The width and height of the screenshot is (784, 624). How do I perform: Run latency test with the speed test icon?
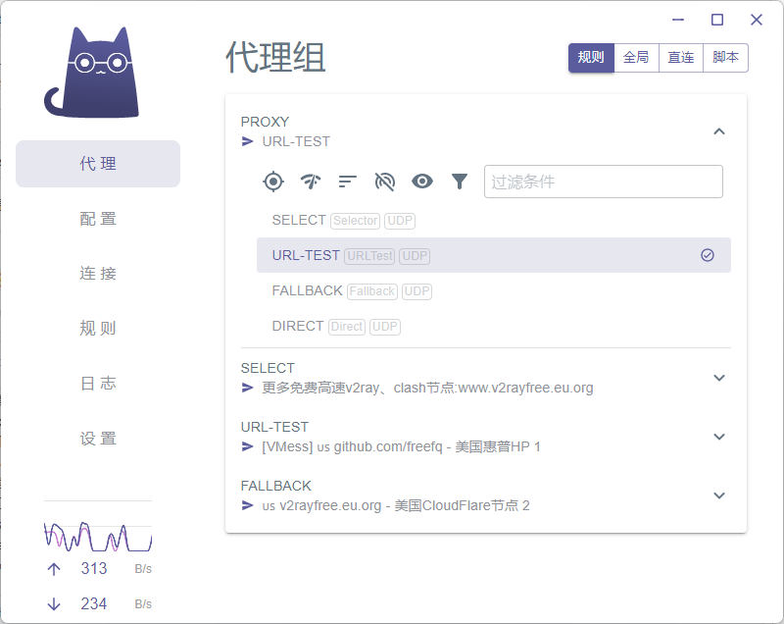click(x=313, y=182)
